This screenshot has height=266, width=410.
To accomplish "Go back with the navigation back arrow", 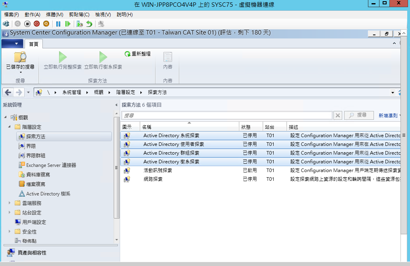I will 8,92.
